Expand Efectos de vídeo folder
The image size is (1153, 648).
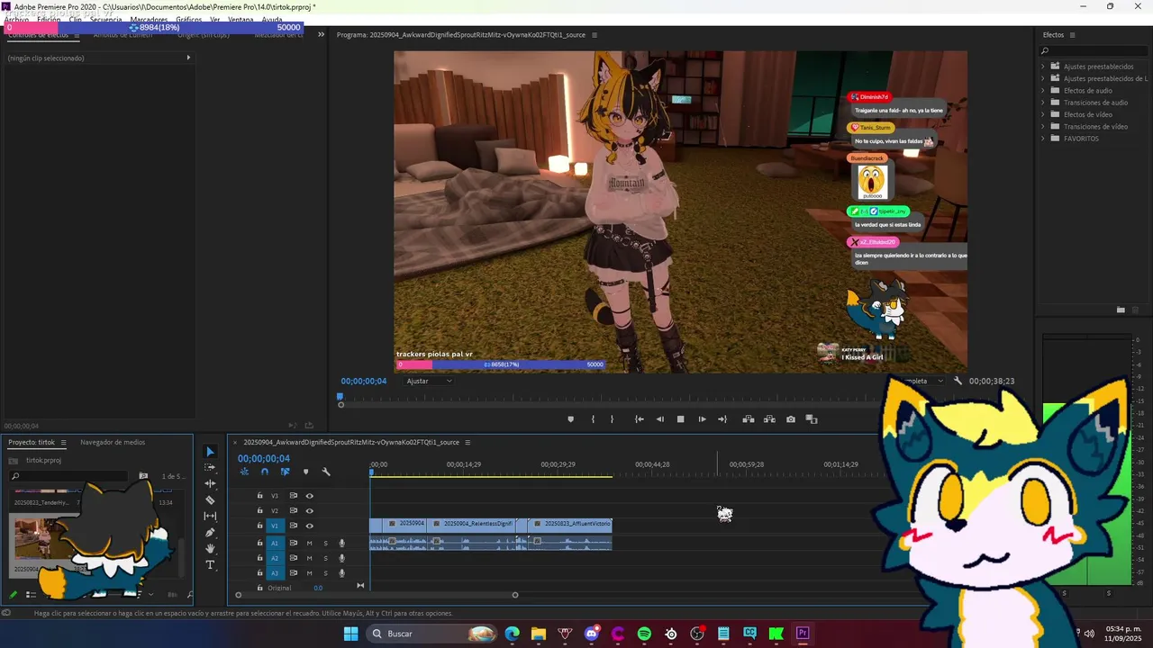(x=1043, y=114)
